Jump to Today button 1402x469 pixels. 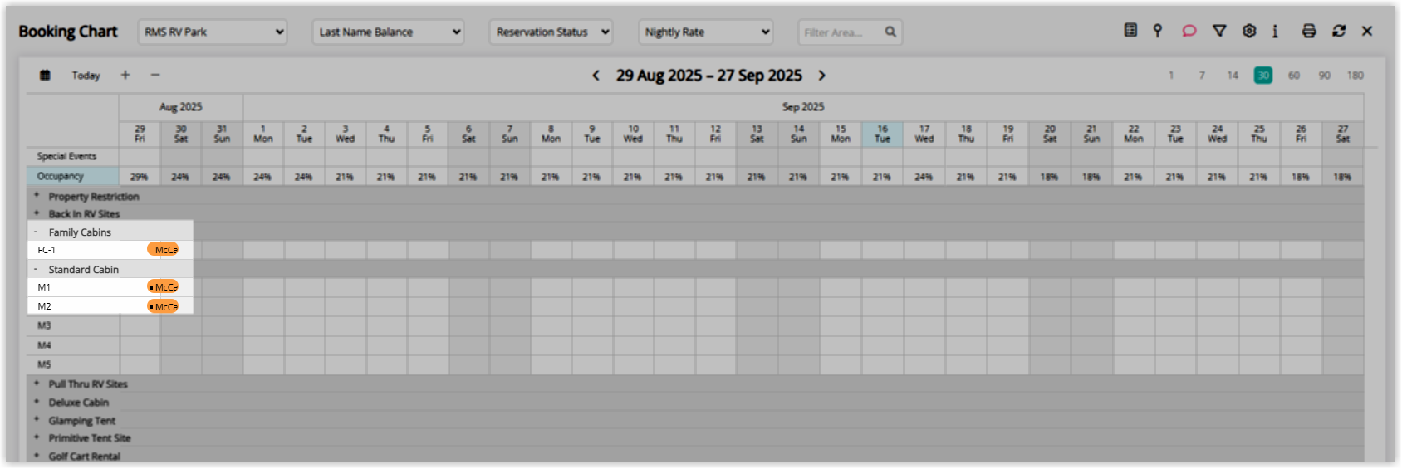[x=86, y=75]
